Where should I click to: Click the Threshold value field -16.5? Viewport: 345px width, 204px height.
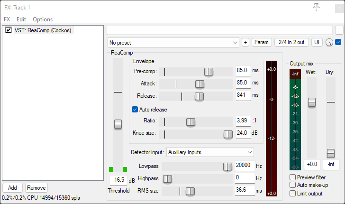click(x=118, y=180)
